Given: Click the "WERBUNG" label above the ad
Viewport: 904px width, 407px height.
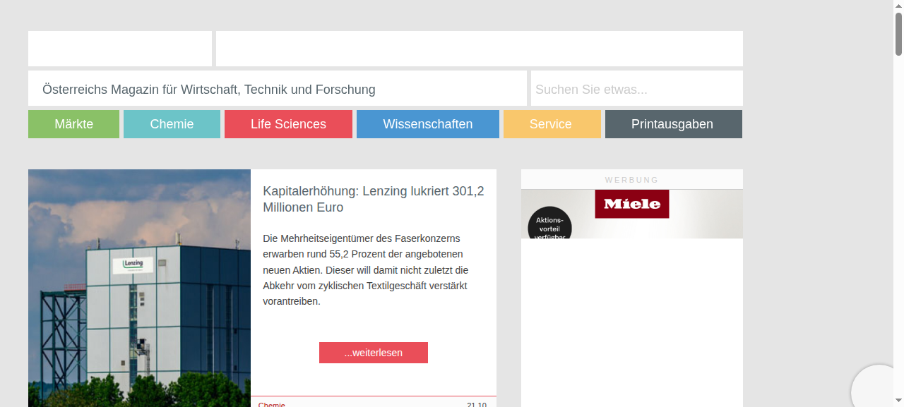Looking at the screenshot, I should (632, 180).
